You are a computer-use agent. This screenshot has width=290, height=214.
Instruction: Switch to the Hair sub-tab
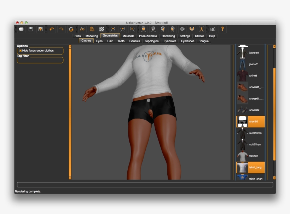110,41
